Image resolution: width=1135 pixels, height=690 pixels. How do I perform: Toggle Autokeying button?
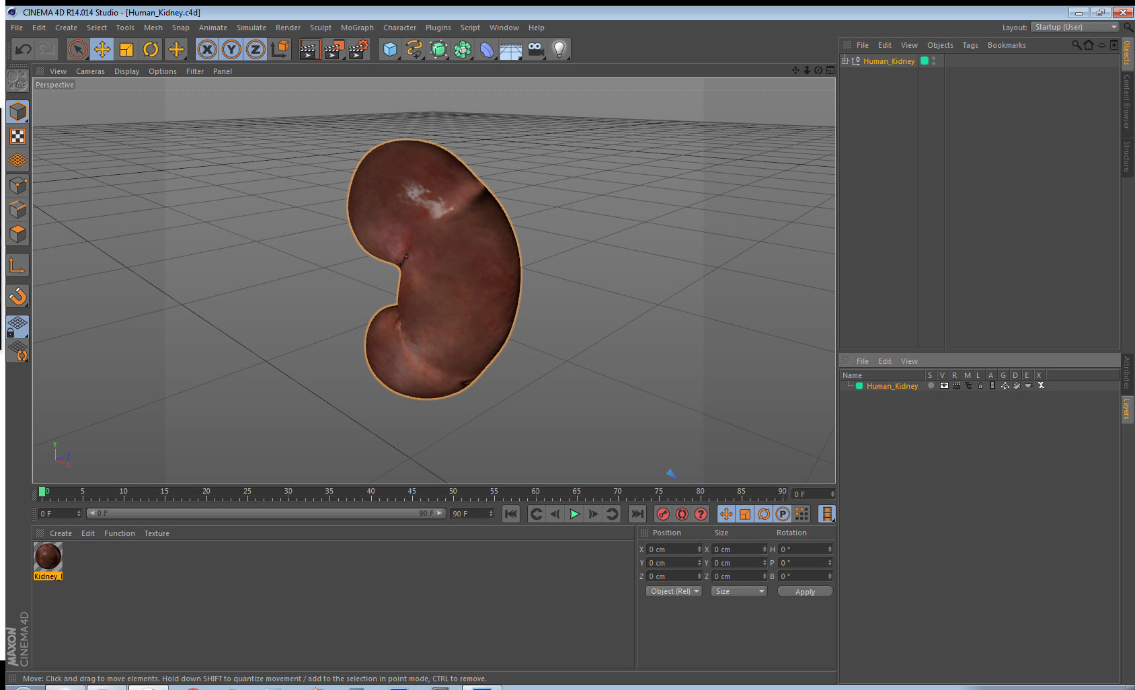682,514
